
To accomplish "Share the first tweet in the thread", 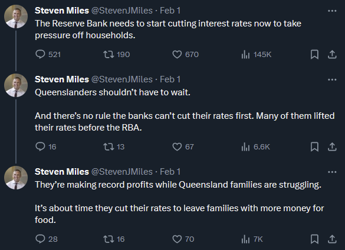I will click(332, 54).
